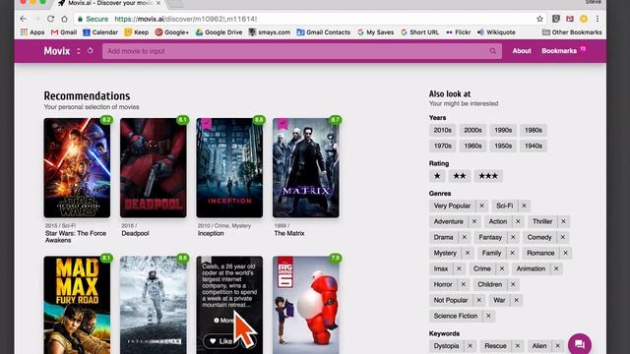
Task: Remove the Rescue keyword tag
Action: 518,346
